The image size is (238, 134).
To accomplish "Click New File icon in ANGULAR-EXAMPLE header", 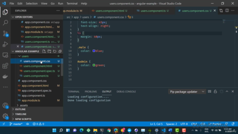I will 44,51.
